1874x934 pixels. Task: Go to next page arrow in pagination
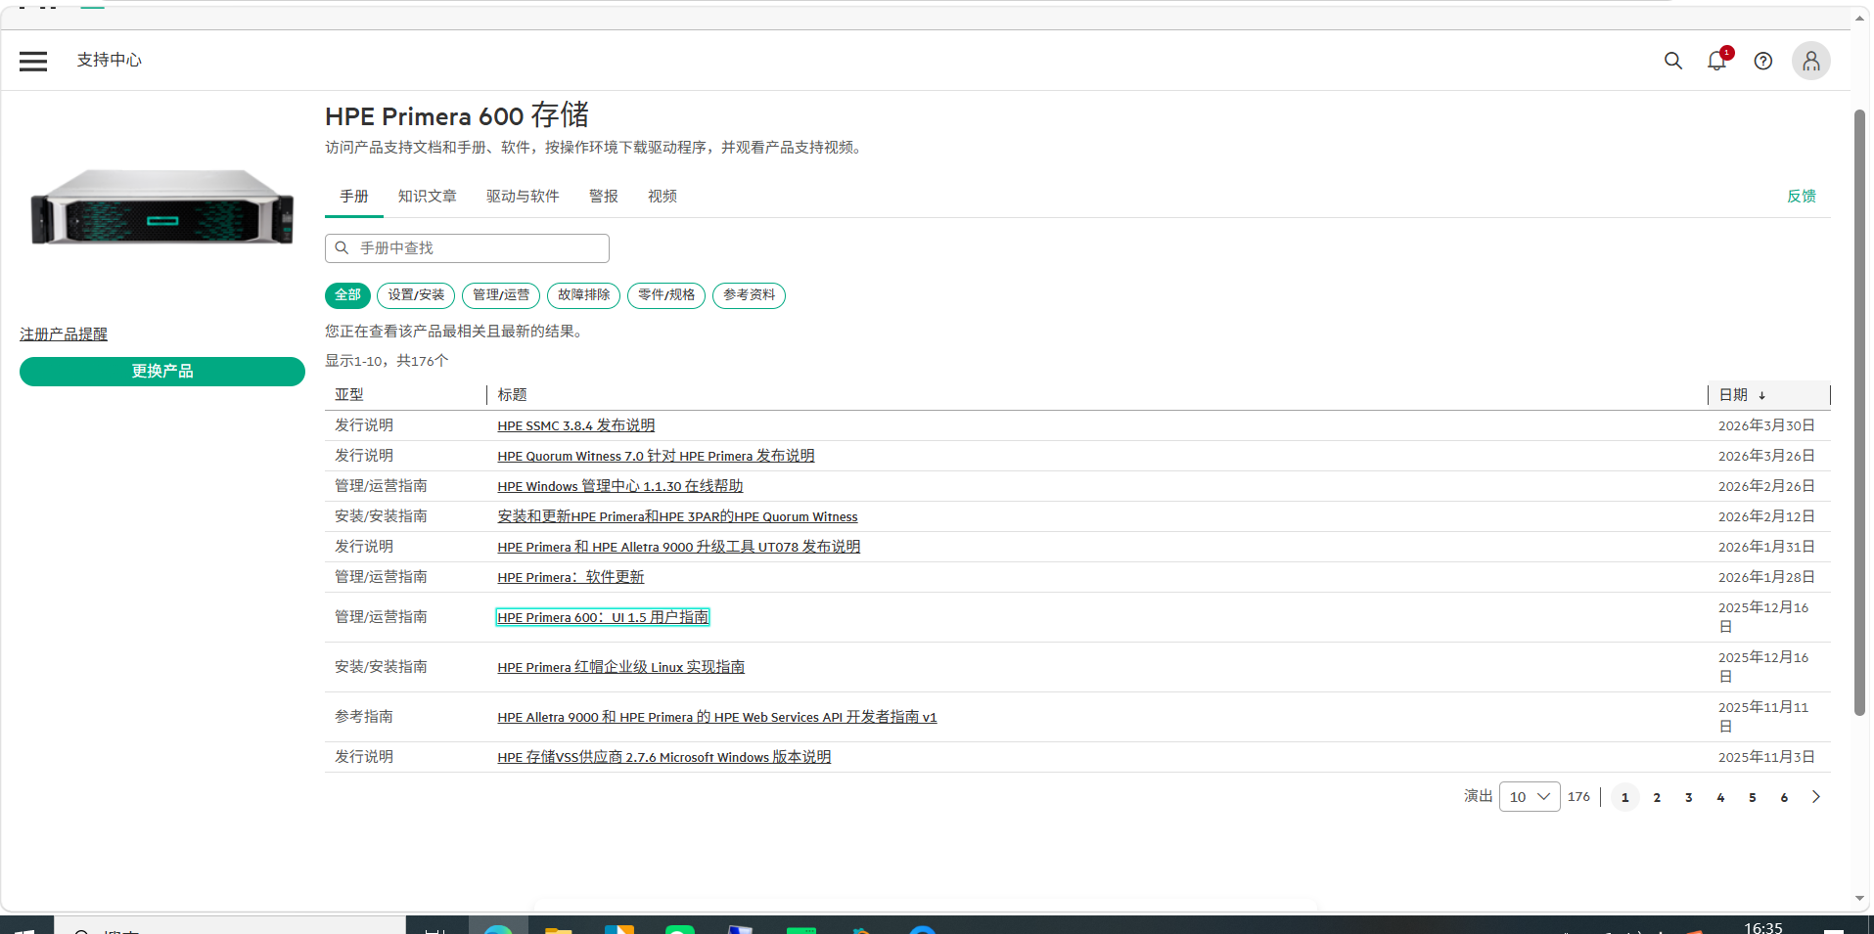pos(1816,797)
